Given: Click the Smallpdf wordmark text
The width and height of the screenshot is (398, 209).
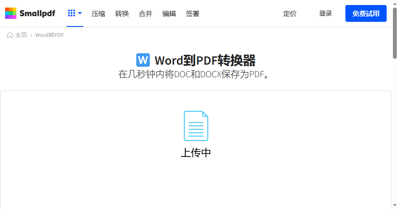Looking at the screenshot, I should (37, 13).
